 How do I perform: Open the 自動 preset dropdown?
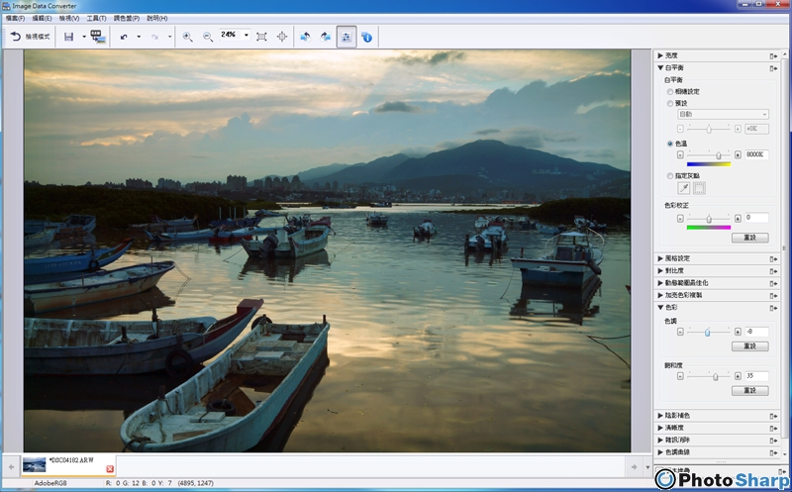click(723, 114)
